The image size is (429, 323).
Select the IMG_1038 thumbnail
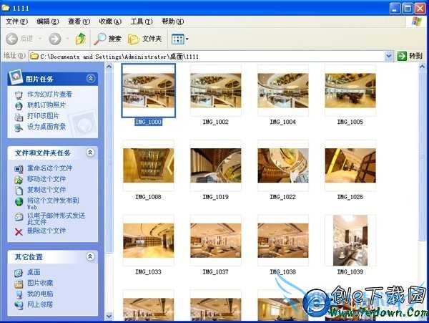pos(283,241)
